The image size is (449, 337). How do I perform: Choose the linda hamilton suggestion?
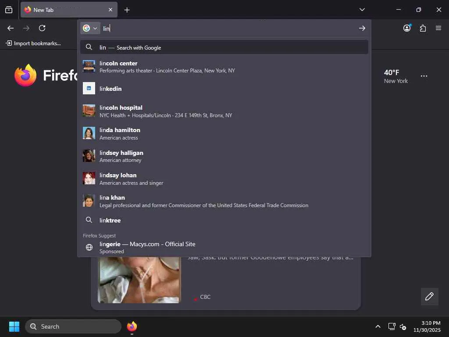(224, 133)
